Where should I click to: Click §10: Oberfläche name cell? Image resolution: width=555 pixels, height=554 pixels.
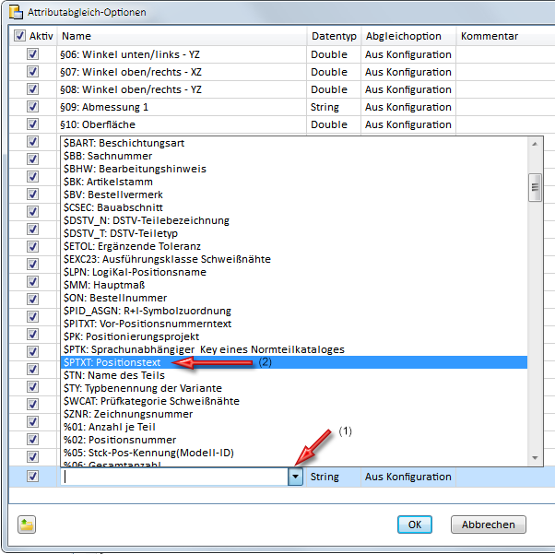pyautogui.click(x=182, y=124)
